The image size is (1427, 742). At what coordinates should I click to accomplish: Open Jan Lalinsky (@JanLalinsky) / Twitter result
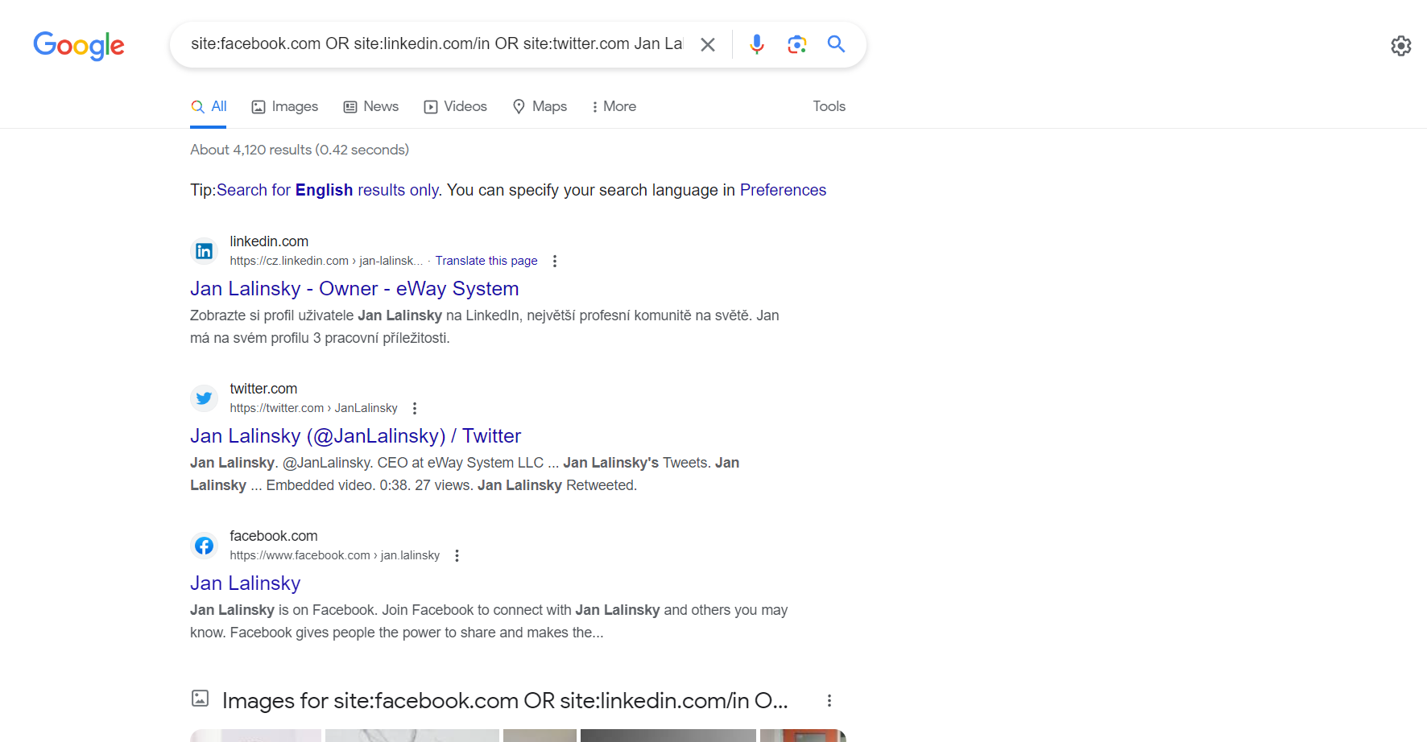355,435
